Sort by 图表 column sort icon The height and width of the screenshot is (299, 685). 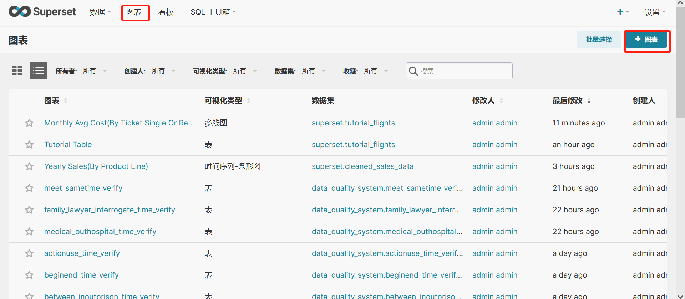pos(66,101)
